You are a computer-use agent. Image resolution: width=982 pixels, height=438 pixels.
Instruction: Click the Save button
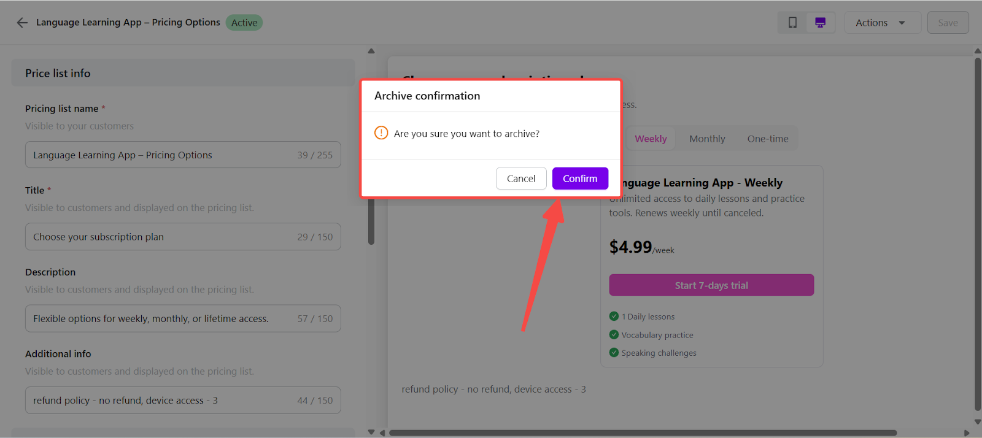coord(948,23)
